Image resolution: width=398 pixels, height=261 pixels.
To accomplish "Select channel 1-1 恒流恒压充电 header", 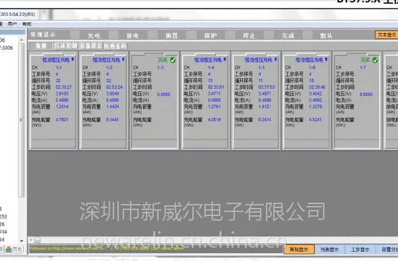I will (x=56, y=60).
